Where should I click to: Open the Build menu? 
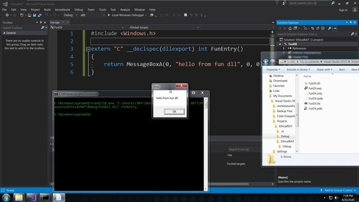tap(47, 10)
